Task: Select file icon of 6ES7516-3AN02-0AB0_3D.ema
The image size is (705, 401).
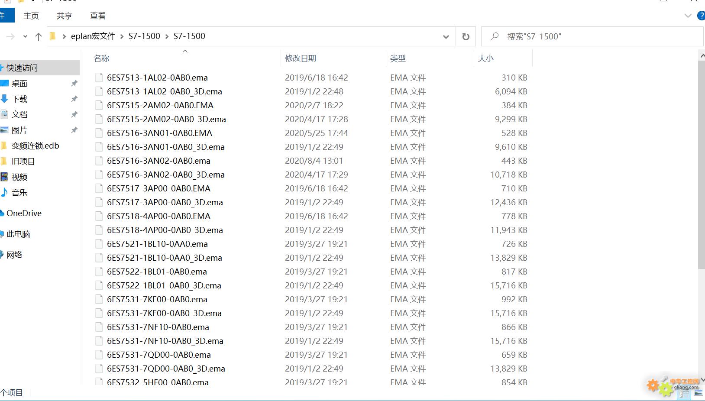Action: pos(99,175)
